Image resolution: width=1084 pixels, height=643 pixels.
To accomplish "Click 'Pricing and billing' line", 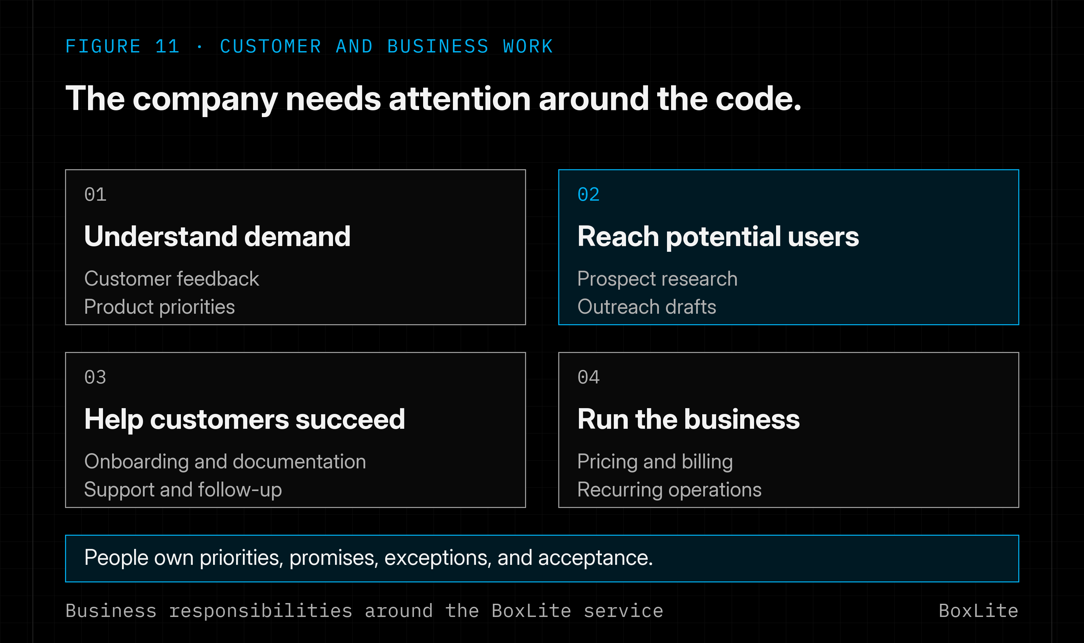I will click(x=655, y=462).
